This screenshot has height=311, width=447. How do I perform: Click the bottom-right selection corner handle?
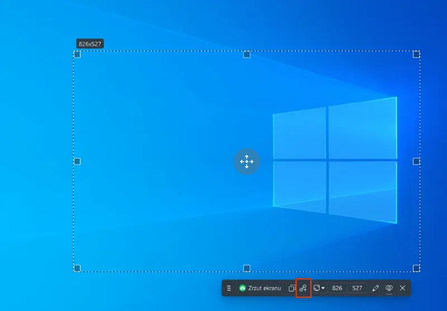(416, 268)
